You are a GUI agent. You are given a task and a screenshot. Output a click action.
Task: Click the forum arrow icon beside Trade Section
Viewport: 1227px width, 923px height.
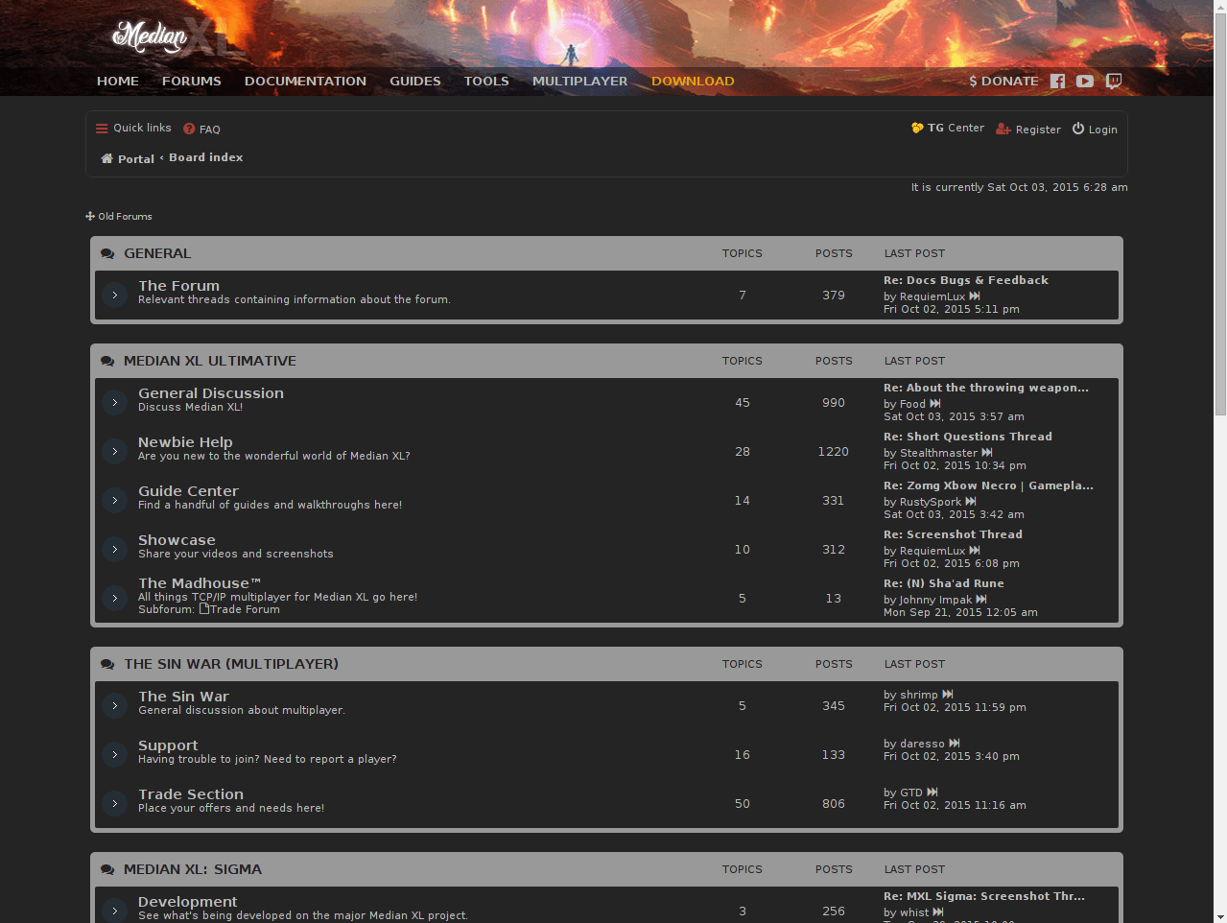pos(114,804)
